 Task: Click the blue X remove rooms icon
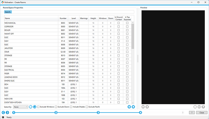click(133, 107)
